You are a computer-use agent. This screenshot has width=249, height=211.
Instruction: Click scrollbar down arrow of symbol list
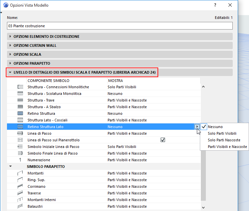[x=203, y=207]
